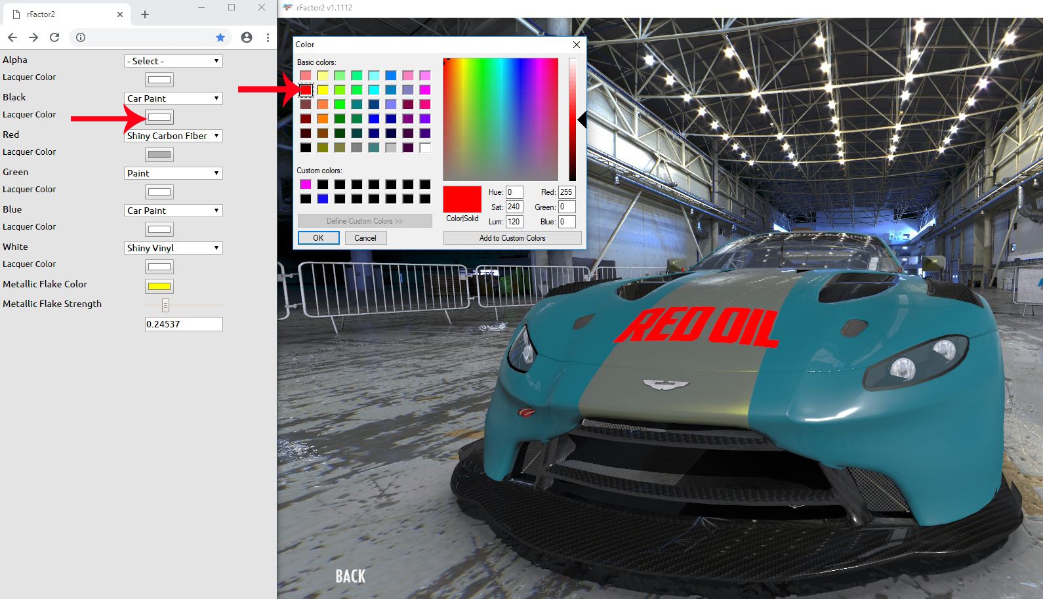Go forward in the browser
1043x599 pixels.
[x=33, y=37]
